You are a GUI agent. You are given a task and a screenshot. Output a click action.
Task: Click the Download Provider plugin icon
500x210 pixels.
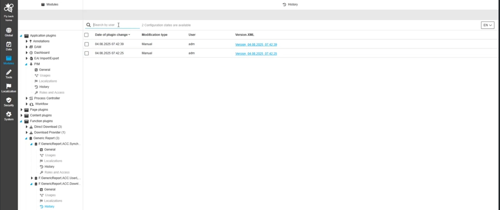[31, 133]
